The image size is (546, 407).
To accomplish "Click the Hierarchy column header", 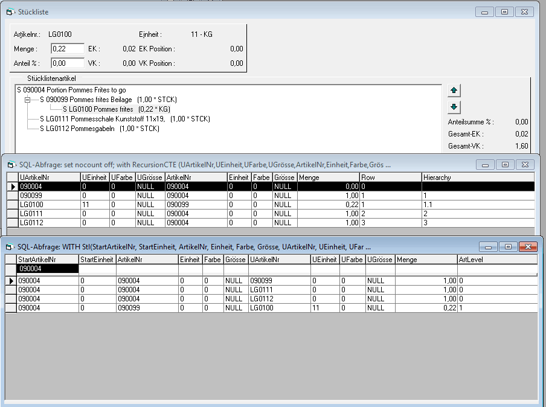I will click(x=477, y=178).
